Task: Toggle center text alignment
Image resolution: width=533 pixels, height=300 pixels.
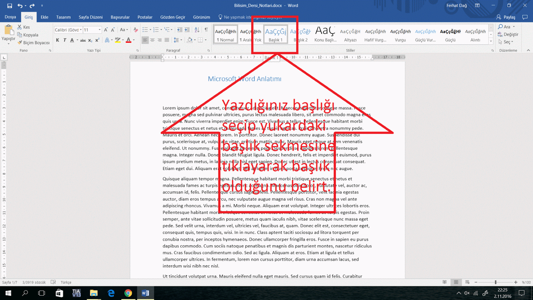Action: 153,40
